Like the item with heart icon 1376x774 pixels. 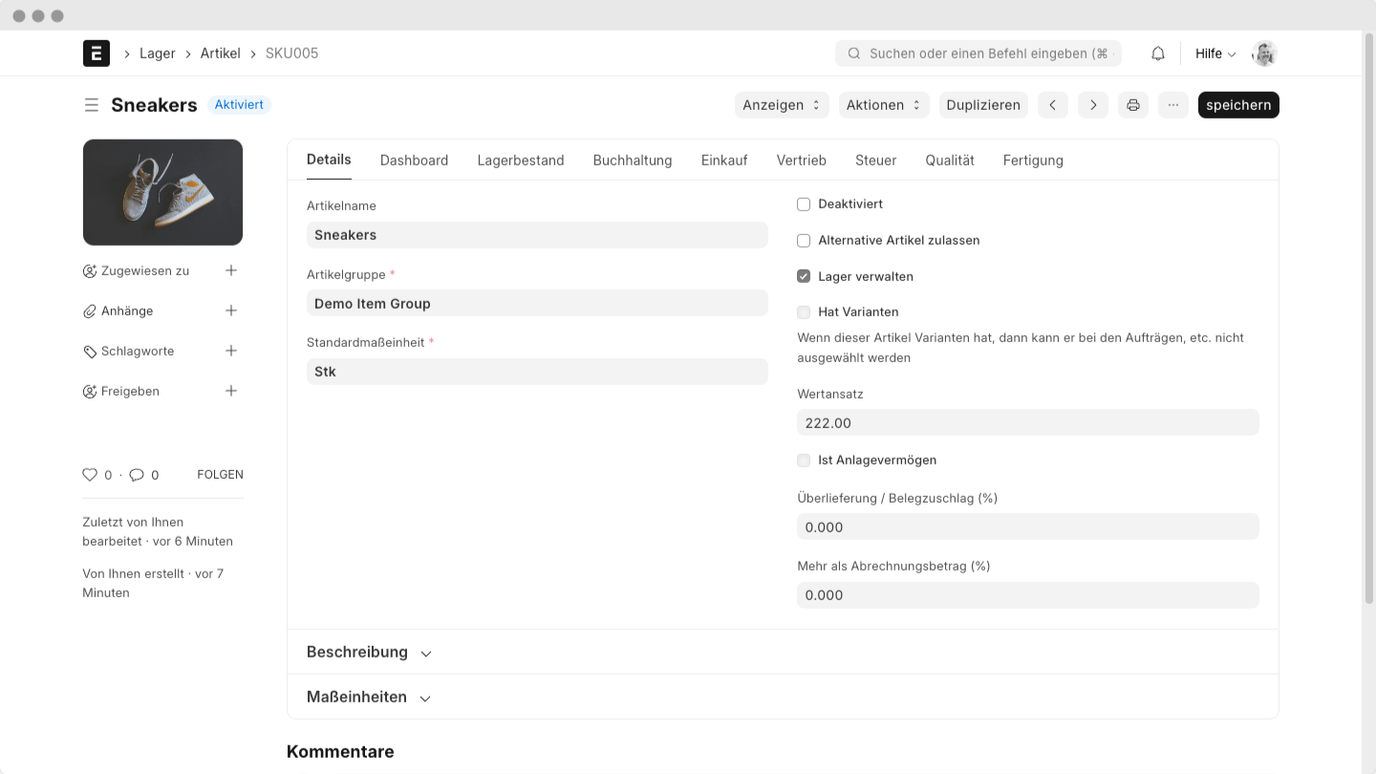pyautogui.click(x=90, y=475)
